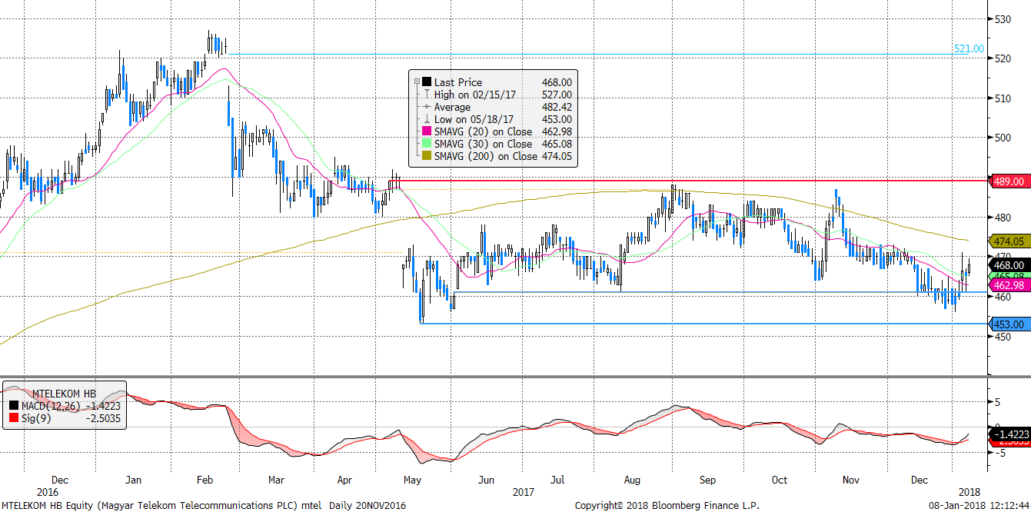Click the magenta SMAVG (20) color swatch

427,131
